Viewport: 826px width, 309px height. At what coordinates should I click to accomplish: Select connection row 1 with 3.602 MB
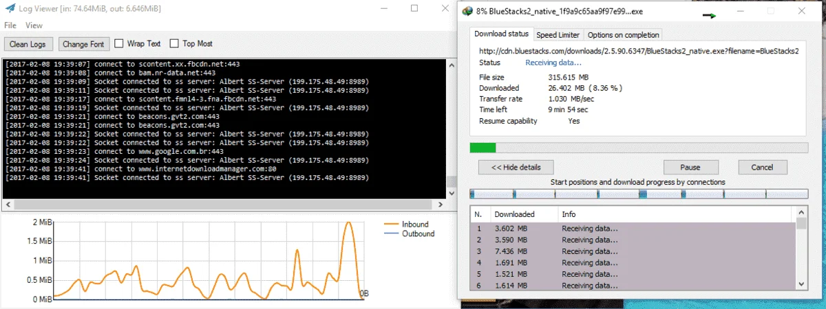633,229
